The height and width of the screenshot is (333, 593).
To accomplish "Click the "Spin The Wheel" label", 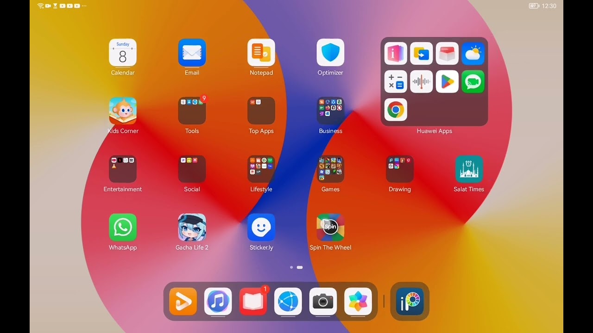I will (330, 247).
